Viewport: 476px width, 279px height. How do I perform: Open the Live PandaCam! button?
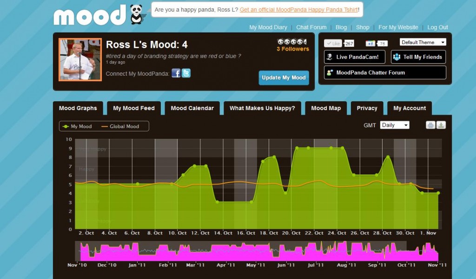(x=355, y=57)
